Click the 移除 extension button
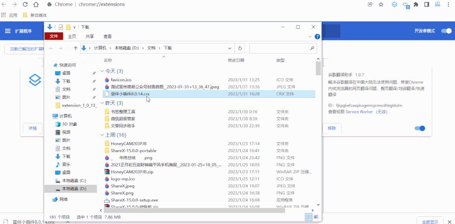This screenshot has height=224, width=455. pyautogui.click(x=332, y=128)
